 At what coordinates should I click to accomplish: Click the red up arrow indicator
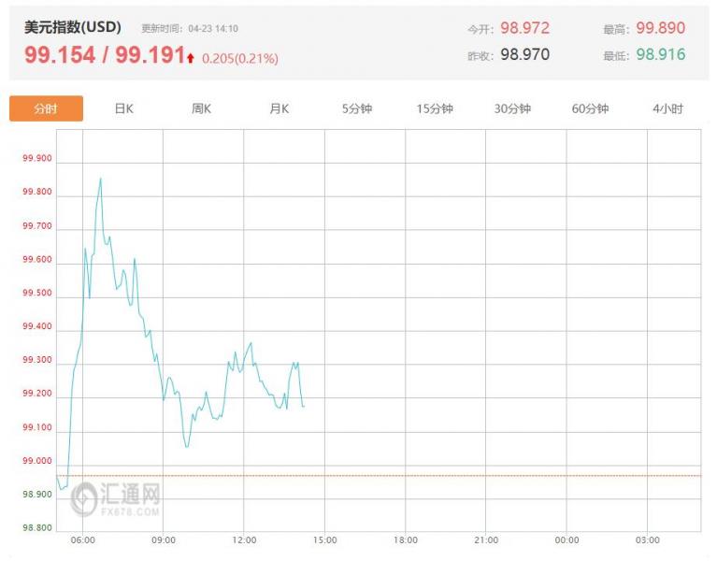(191, 58)
